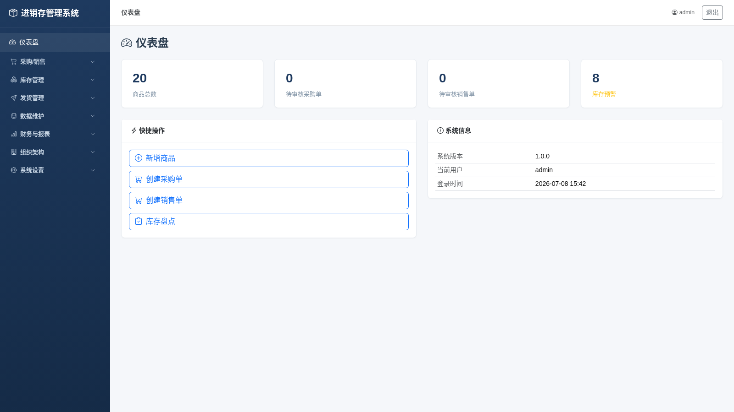The width and height of the screenshot is (734, 412).
Task: Click the admin value in 系统信息
Action: (544, 170)
